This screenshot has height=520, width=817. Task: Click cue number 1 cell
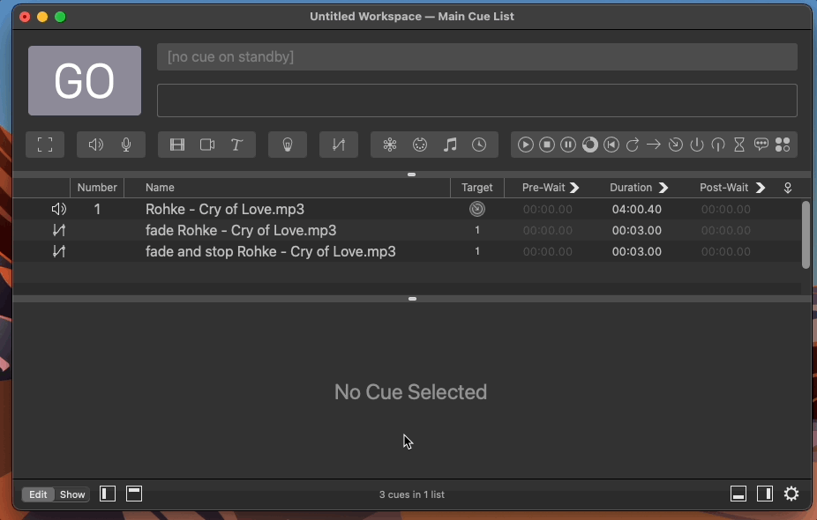tap(97, 209)
